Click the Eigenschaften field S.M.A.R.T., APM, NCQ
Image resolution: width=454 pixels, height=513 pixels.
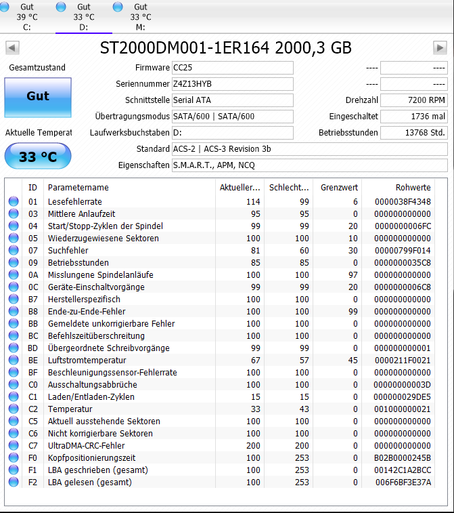pos(310,165)
